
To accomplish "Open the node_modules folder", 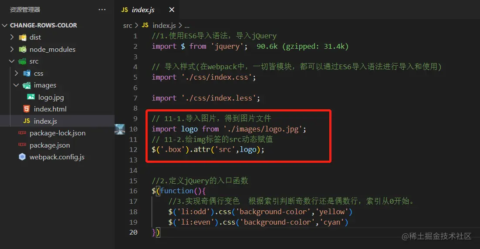I will click(57, 49).
